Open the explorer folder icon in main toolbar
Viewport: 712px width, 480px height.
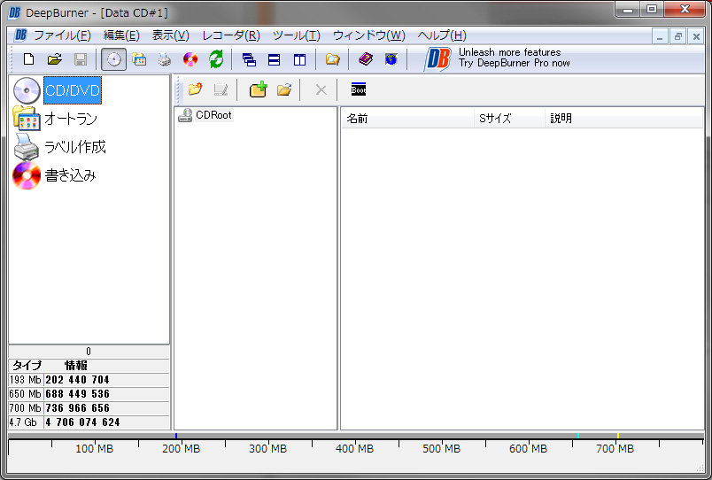[332, 59]
